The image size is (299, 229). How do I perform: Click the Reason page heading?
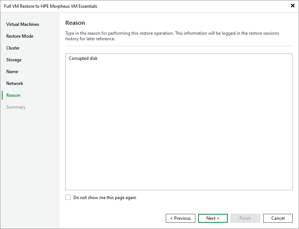pos(75,23)
